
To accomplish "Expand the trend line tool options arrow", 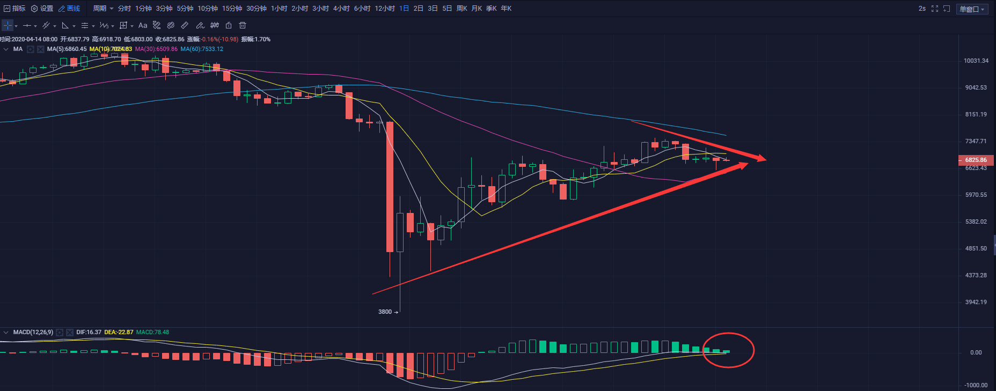I will 55,26.
